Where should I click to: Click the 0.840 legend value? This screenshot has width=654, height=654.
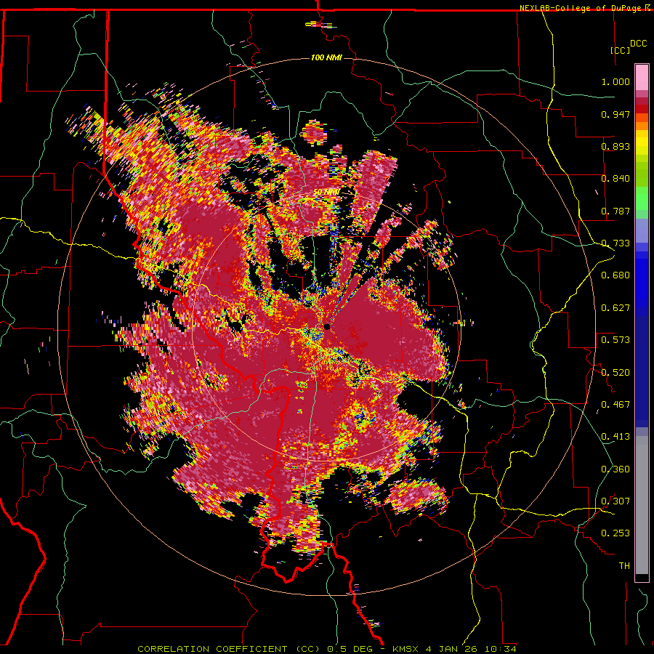point(615,179)
